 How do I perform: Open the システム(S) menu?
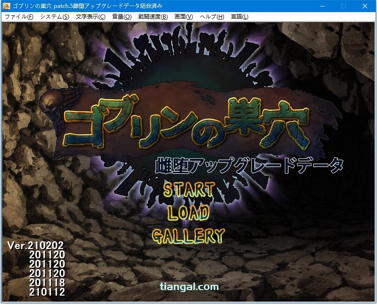[x=54, y=16]
